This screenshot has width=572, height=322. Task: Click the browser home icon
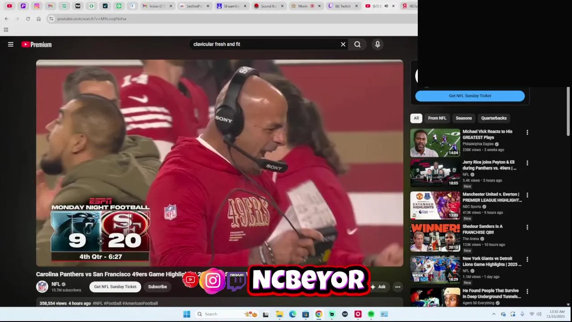tap(38, 19)
